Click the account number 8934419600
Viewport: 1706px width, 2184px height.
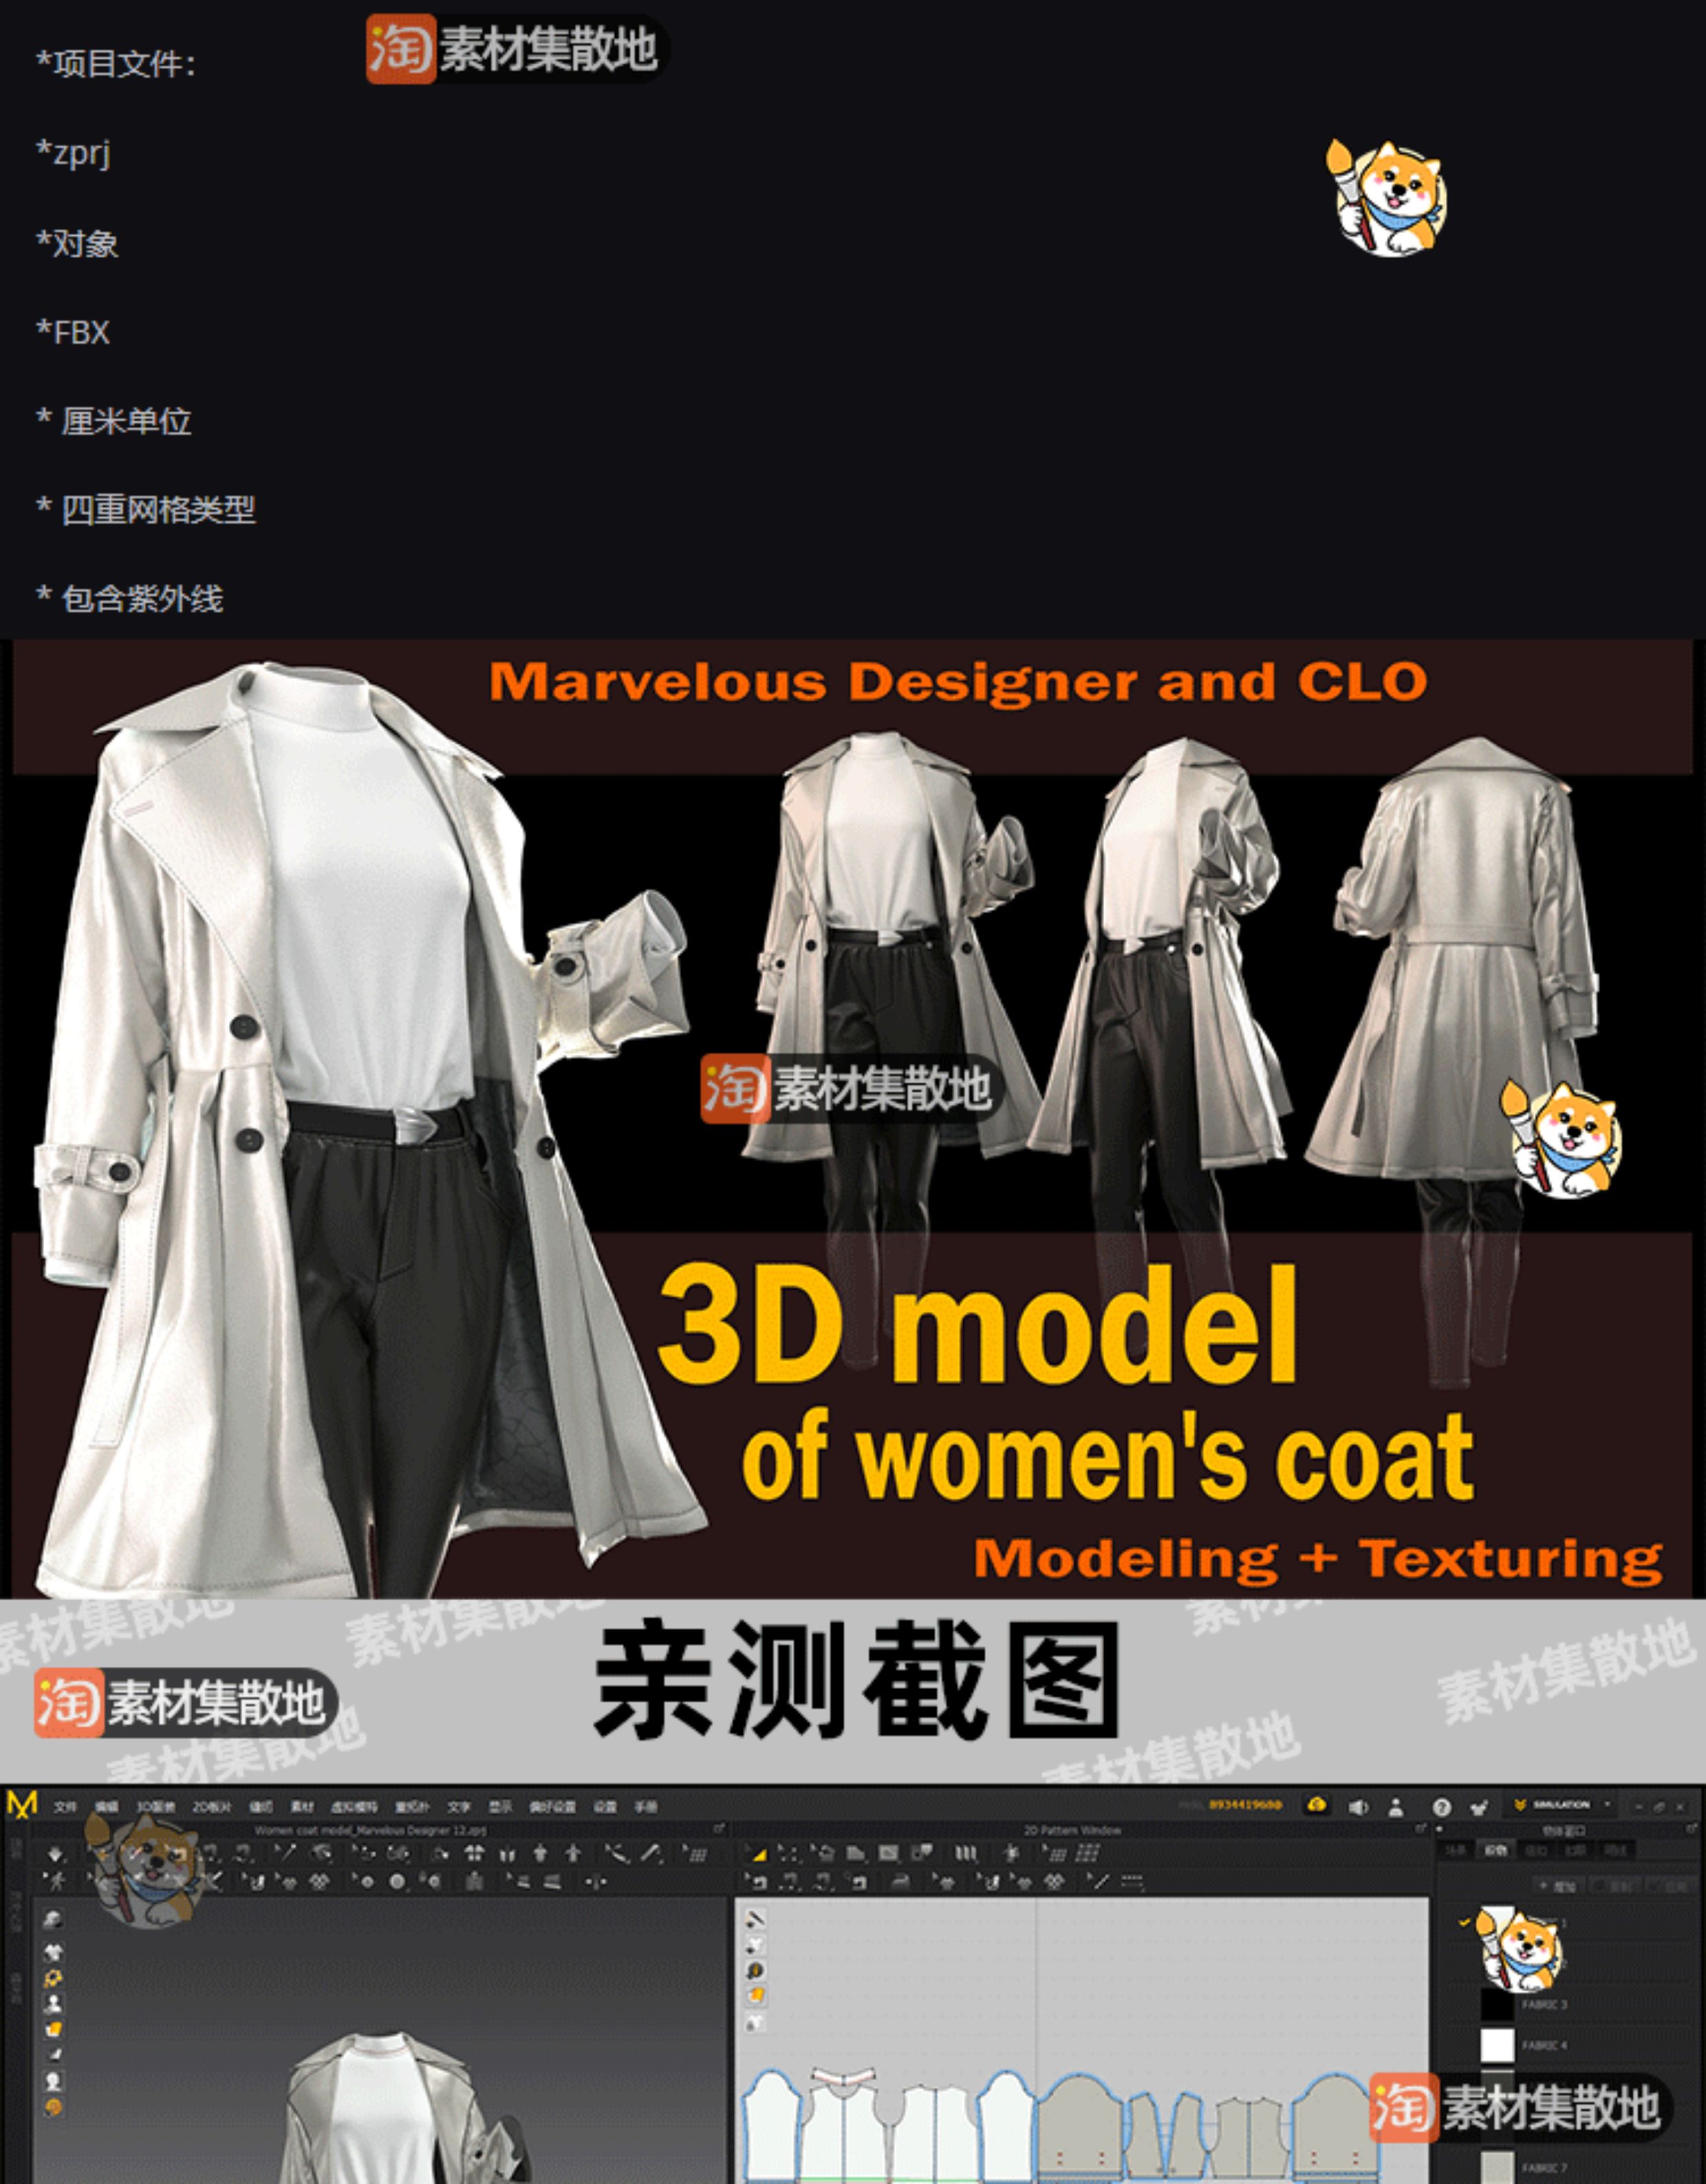[x=1246, y=1804]
